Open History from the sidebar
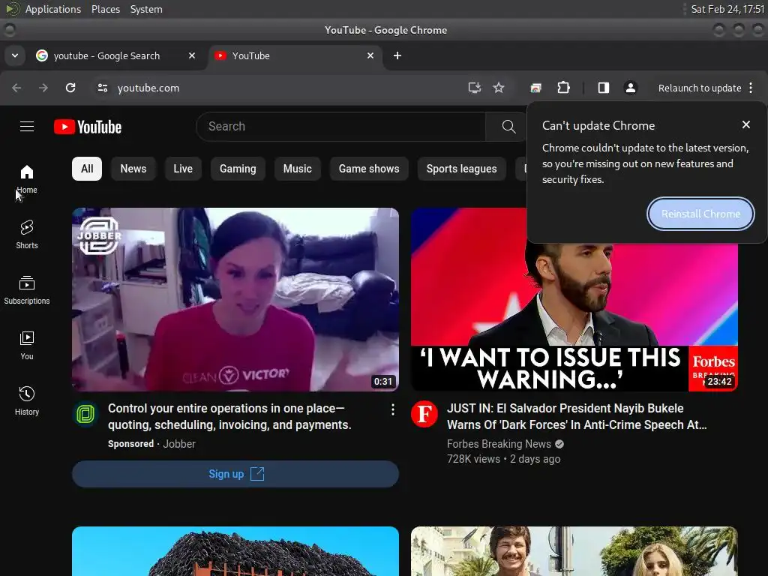This screenshot has width=768, height=576. 27,401
